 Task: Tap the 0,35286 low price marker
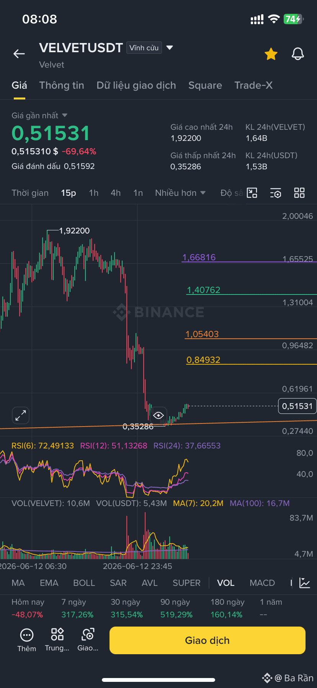click(x=138, y=427)
